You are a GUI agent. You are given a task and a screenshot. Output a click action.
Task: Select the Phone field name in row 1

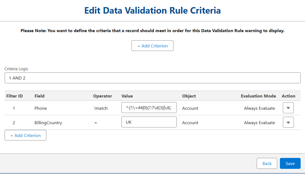click(x=41, y=108)
